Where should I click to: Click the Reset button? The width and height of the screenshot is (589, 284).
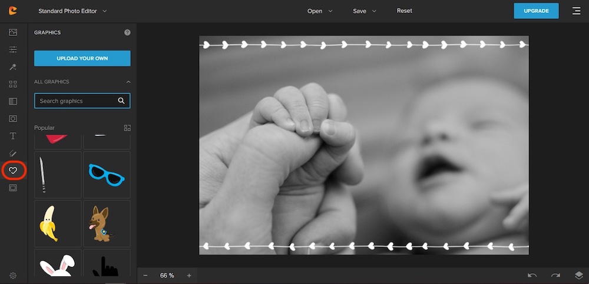pos(404,11)
